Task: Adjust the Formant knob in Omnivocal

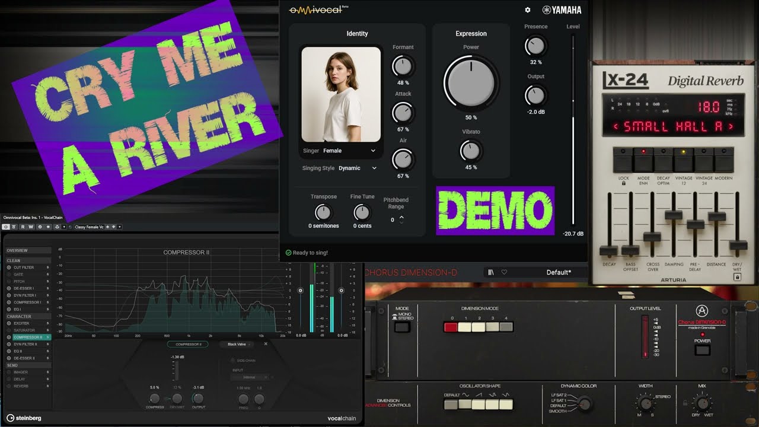Action: [x=403, y=65]
